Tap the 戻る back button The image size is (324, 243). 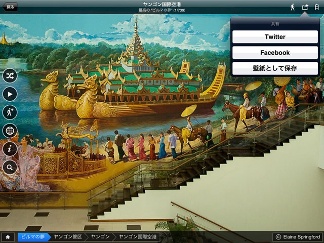10,7
